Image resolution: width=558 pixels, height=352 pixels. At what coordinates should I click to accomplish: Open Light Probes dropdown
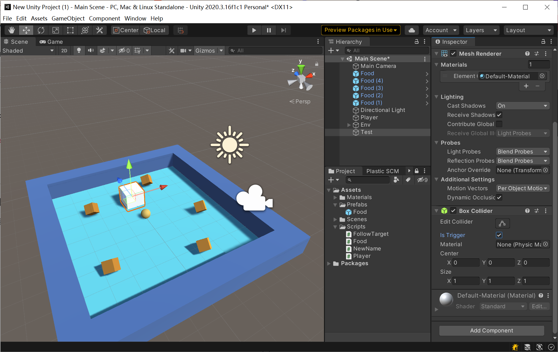click(x=523, y=152)
